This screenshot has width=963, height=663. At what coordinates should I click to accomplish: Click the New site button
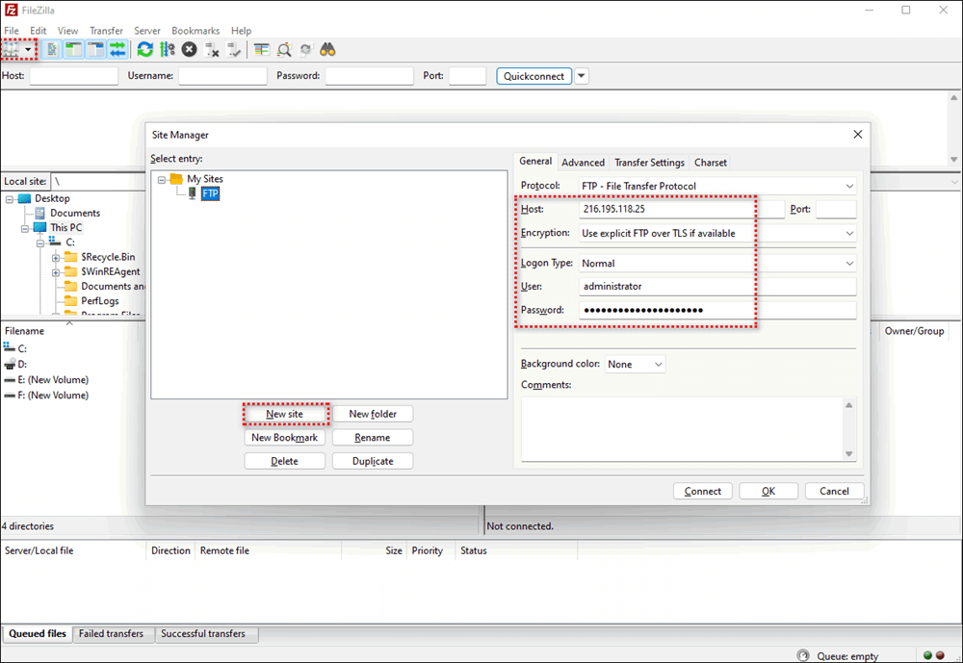pyautogui.click(x=284, y=414)
